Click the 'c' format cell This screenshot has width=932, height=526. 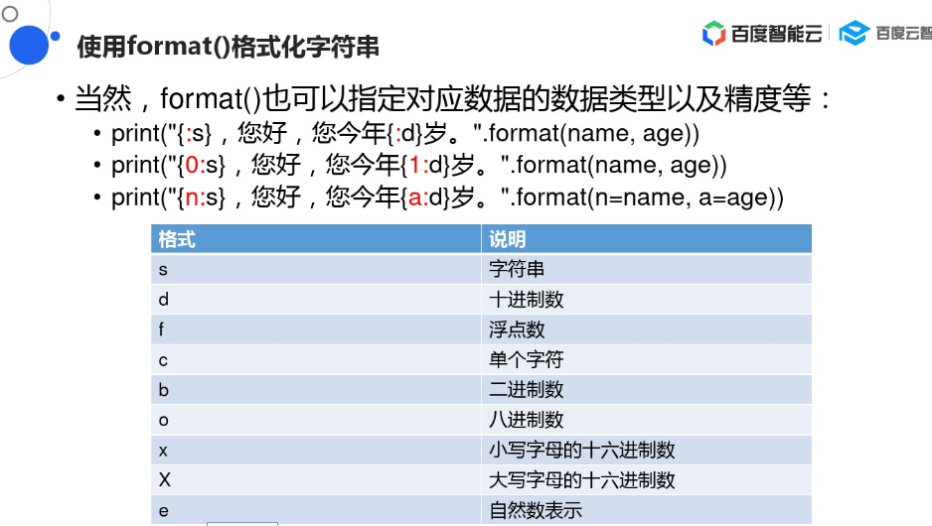click(316, 360)
